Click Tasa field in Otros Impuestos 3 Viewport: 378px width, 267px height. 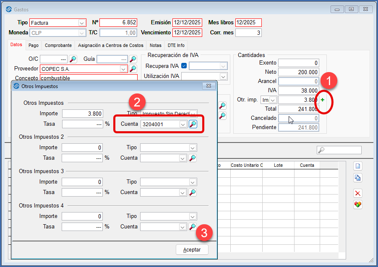coord(82,192)
